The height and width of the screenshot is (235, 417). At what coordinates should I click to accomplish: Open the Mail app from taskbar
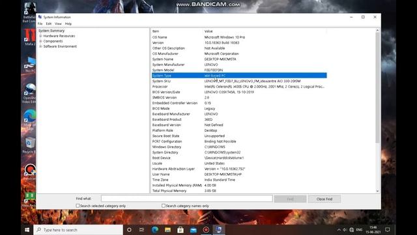coord(193,230)
